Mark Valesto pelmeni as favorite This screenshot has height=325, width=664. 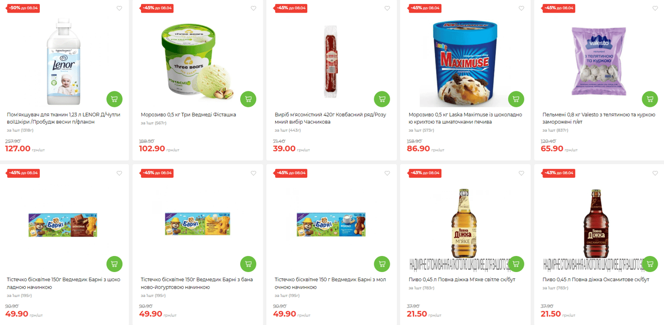[655, 8]
